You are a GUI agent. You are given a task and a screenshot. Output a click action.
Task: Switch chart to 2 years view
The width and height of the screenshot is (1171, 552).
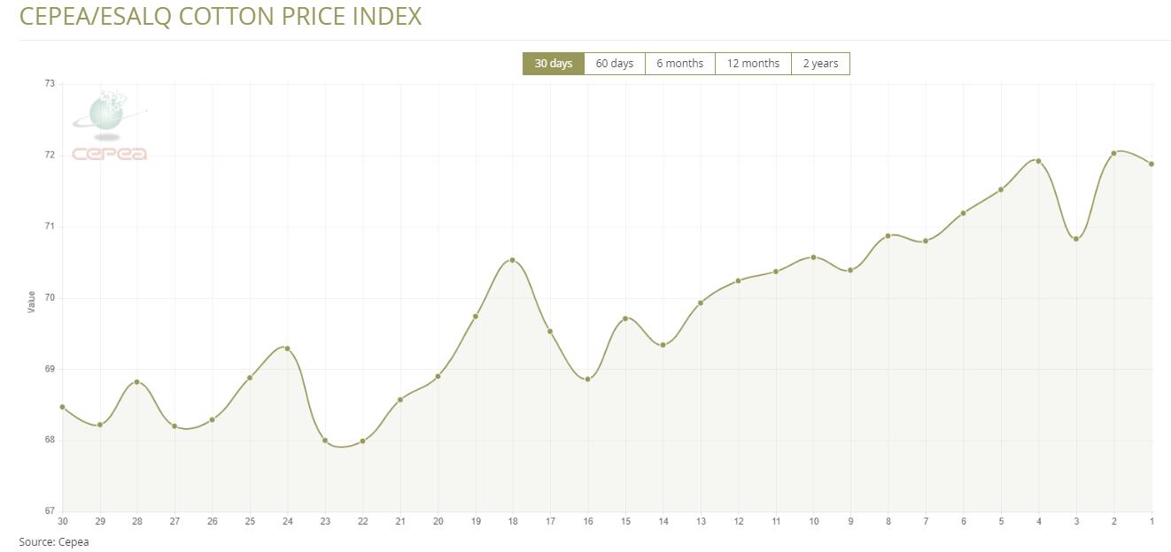pos(820,64)
